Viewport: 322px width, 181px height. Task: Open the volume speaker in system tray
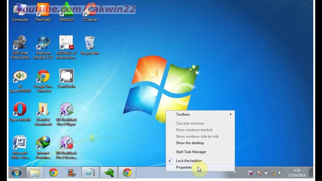click(x=280, y=173)
